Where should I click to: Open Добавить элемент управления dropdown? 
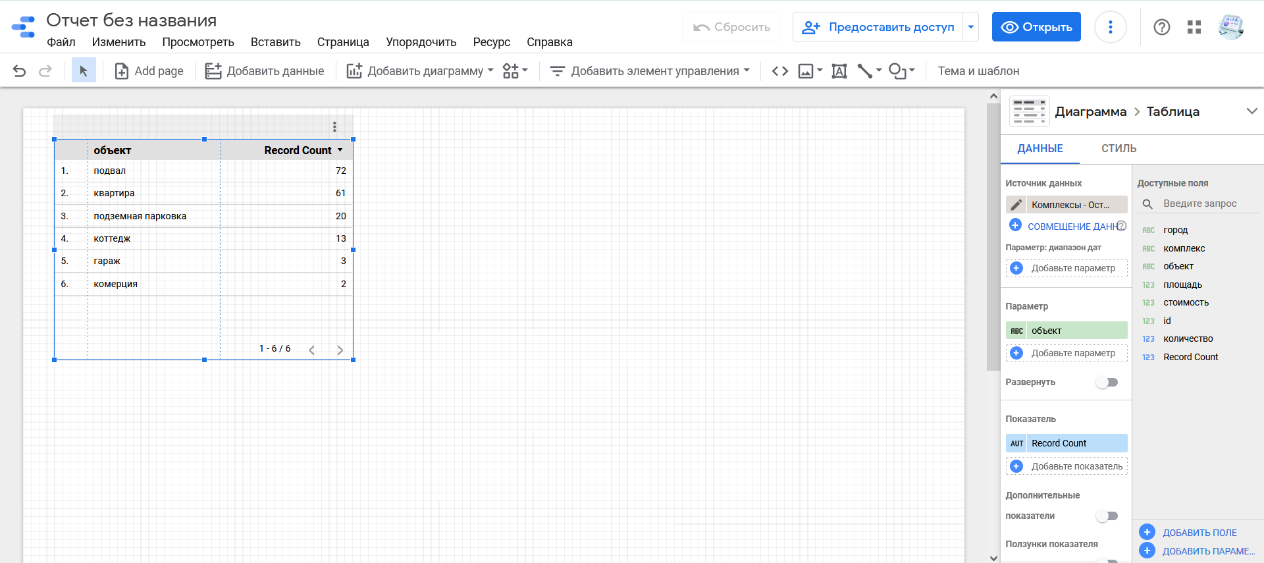click(x=650, y=71)
